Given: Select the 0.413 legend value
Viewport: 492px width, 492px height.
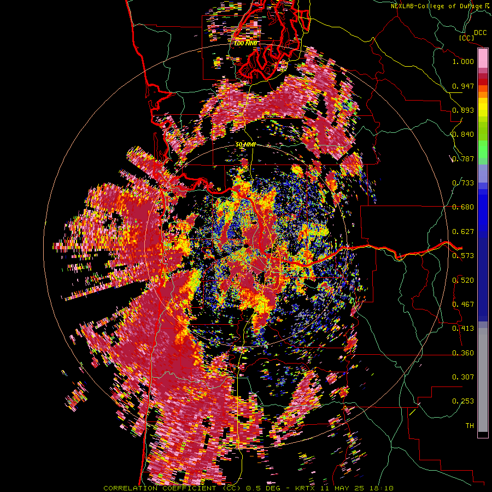Looking at the screenshot, I should [x=463, y=329].
